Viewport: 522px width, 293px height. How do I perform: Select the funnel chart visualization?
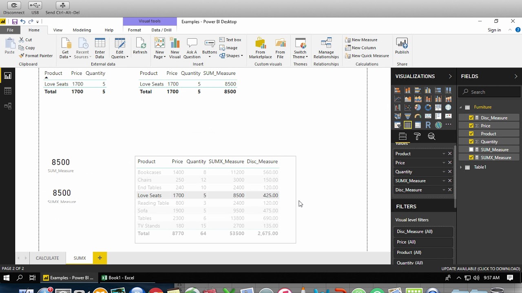click(408, 116)
